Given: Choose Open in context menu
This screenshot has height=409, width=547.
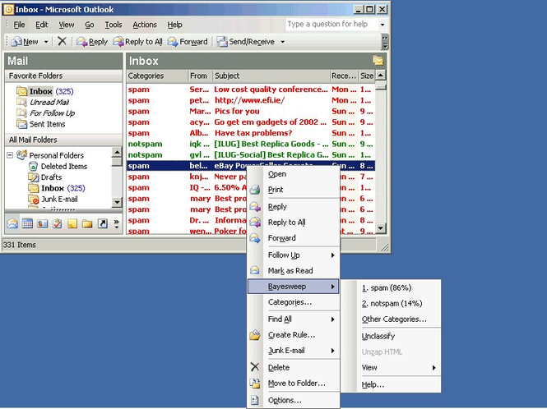Looking at the screenshot, I should tap(294, 174).
